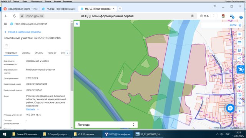
Task: Open История menu in SAUMI window
Action: tap(57, 1)
